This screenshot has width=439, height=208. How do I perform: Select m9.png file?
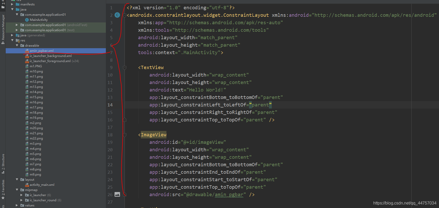pyautogui.click(x=35, y=174)
